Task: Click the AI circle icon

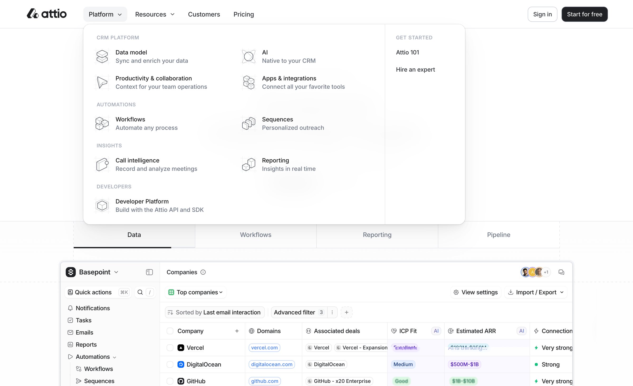Action: point(249,56)
